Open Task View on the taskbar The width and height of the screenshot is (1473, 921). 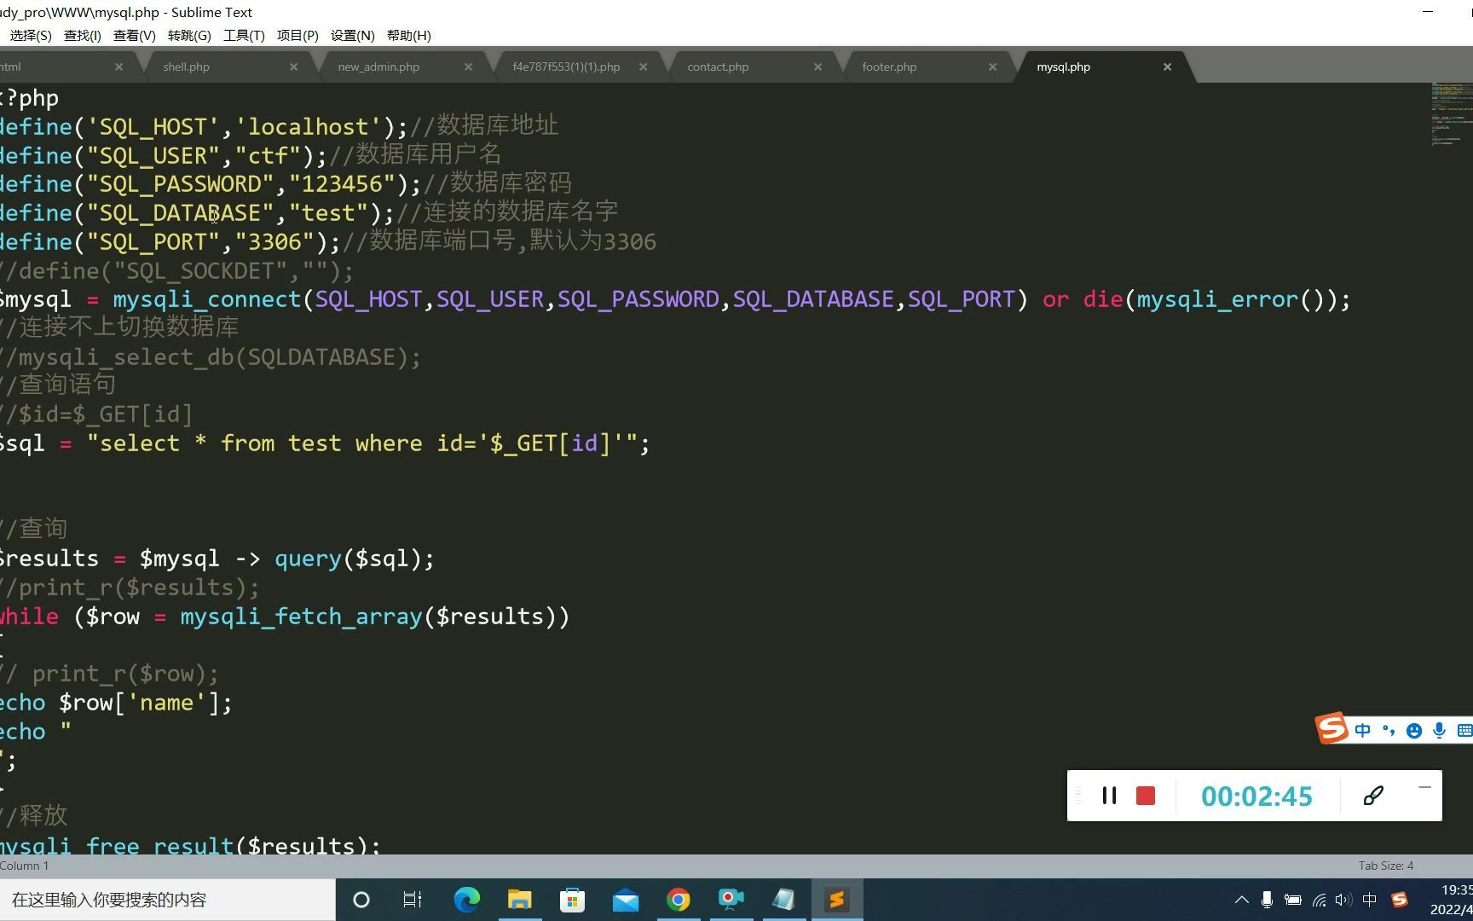point(413,900)
